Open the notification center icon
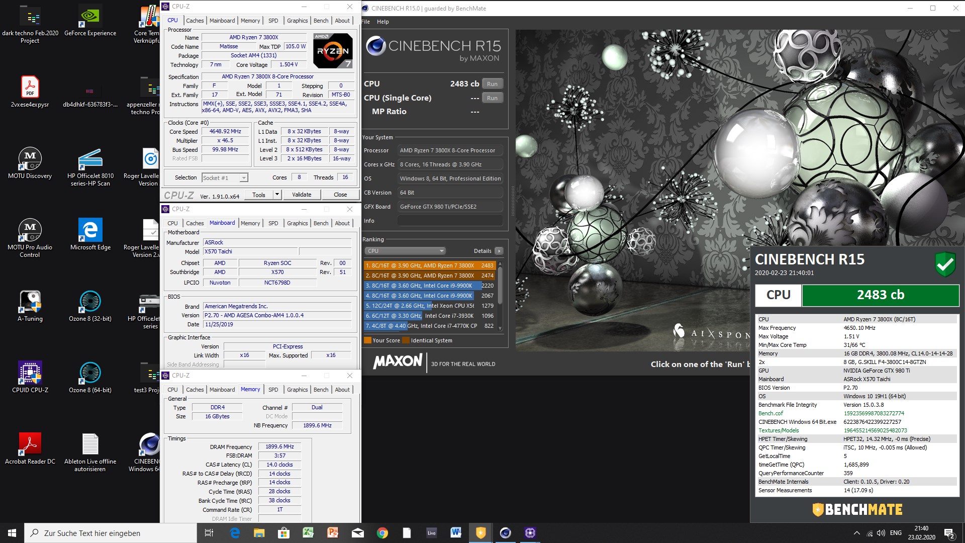This screenshot has width=965, height=543. (949, 533)
